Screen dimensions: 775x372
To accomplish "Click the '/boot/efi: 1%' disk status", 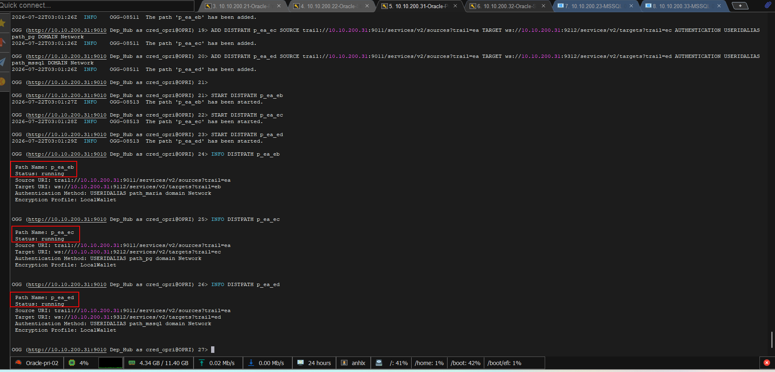I will tap(504, 363).
